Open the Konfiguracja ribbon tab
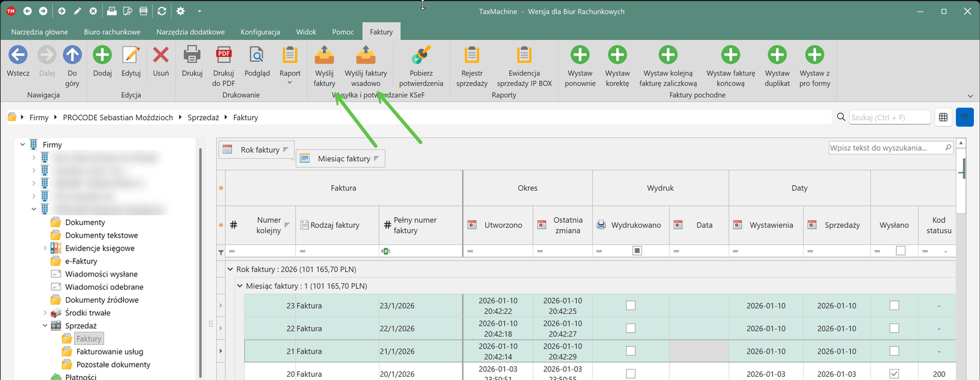 [260, 32]
